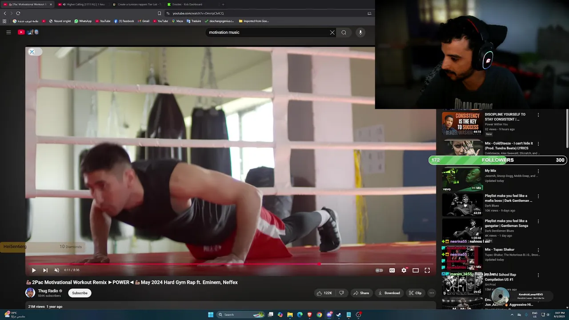The width and height of the screenshot is (569, 320).
Task: Clear the 'motivation music' search text
Action: pos(332,32)
